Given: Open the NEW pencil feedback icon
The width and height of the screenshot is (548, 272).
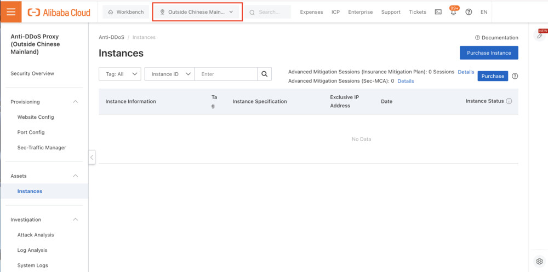Looking at the screenshot, I should pos(540,35).
